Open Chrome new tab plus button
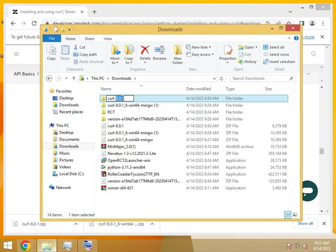Image resolution: width=336 pixels, height=252 pixels. pyautogui.click(x=94, y=12)
